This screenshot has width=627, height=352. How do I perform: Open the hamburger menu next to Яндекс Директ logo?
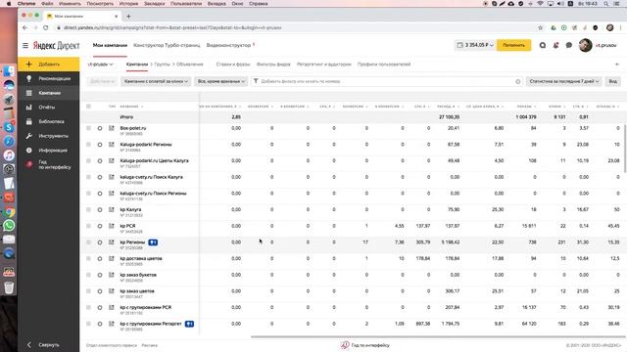click(x=25, y=46)
